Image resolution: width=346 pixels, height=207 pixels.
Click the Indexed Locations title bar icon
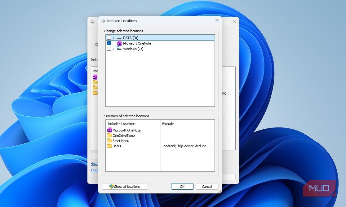tap(103, 21)
